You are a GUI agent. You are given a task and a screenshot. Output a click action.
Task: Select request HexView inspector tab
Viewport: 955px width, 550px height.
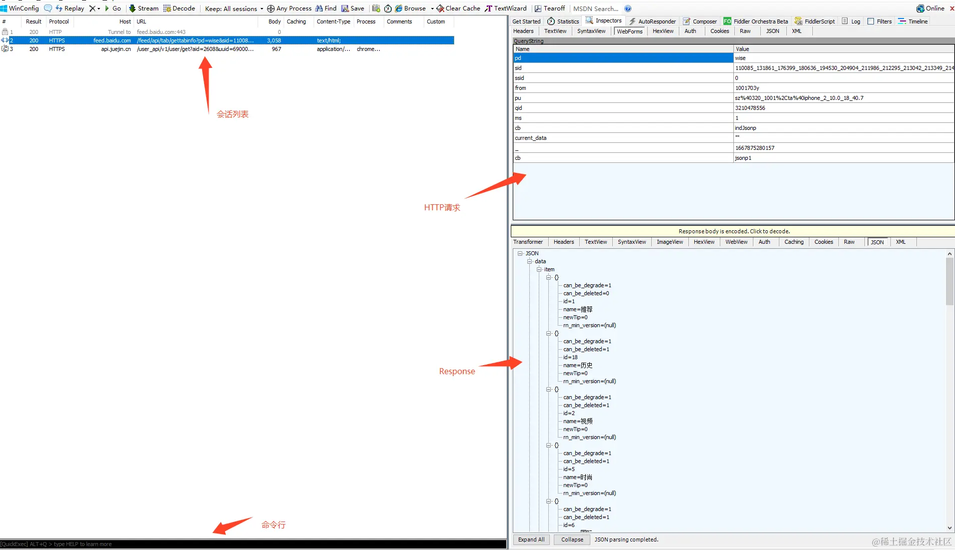(x=663, y=31)
